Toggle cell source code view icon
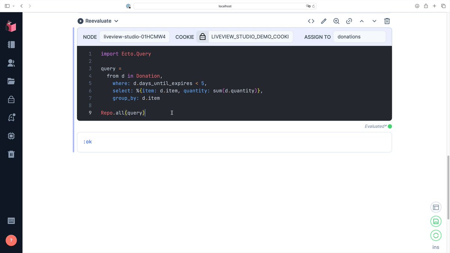This screenshot has width=450, height=253. (x=311, y=21)
